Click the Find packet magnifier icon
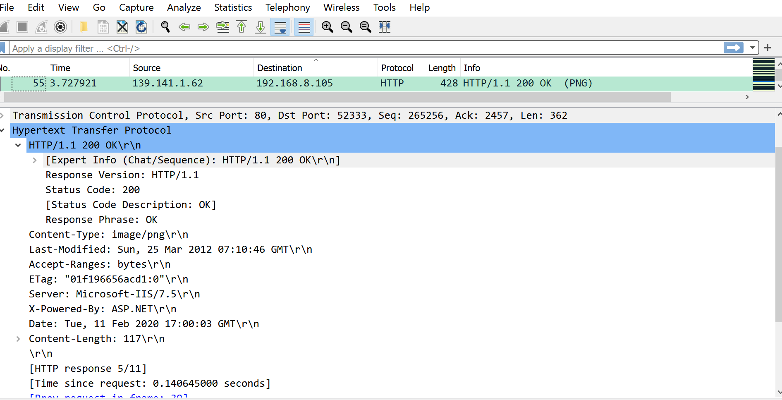 (165, 27)
